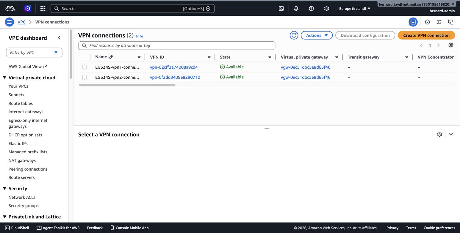Open Security groups in sidebar

pyautogui.click(x=24, y=206)
